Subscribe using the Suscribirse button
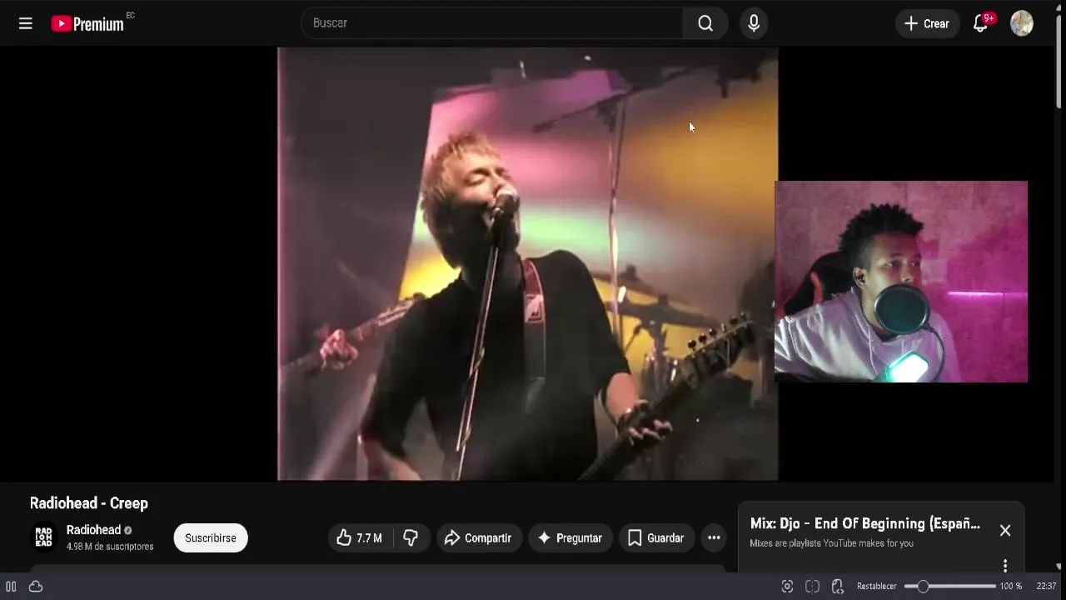 tap(211, 538)
